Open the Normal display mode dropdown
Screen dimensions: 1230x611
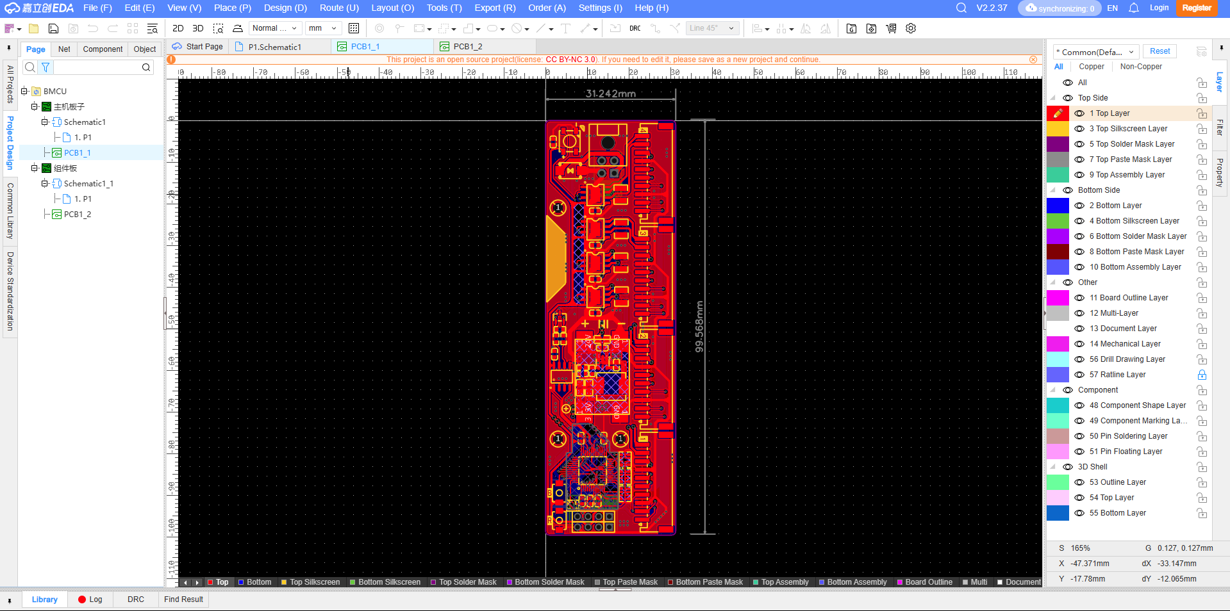click(274, 28)
